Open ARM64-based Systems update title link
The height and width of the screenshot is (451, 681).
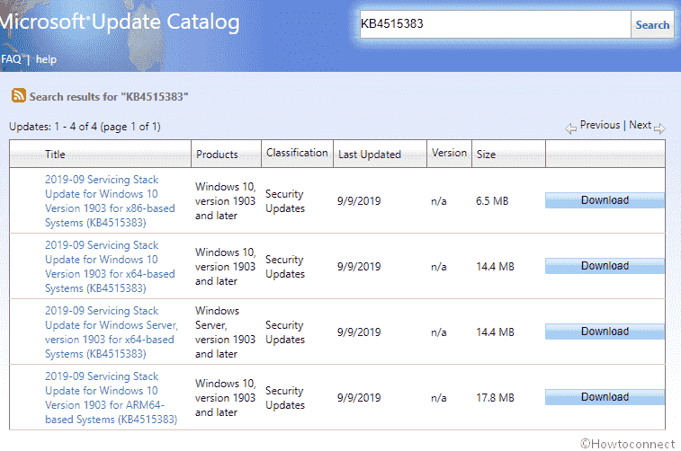(112, 398)
